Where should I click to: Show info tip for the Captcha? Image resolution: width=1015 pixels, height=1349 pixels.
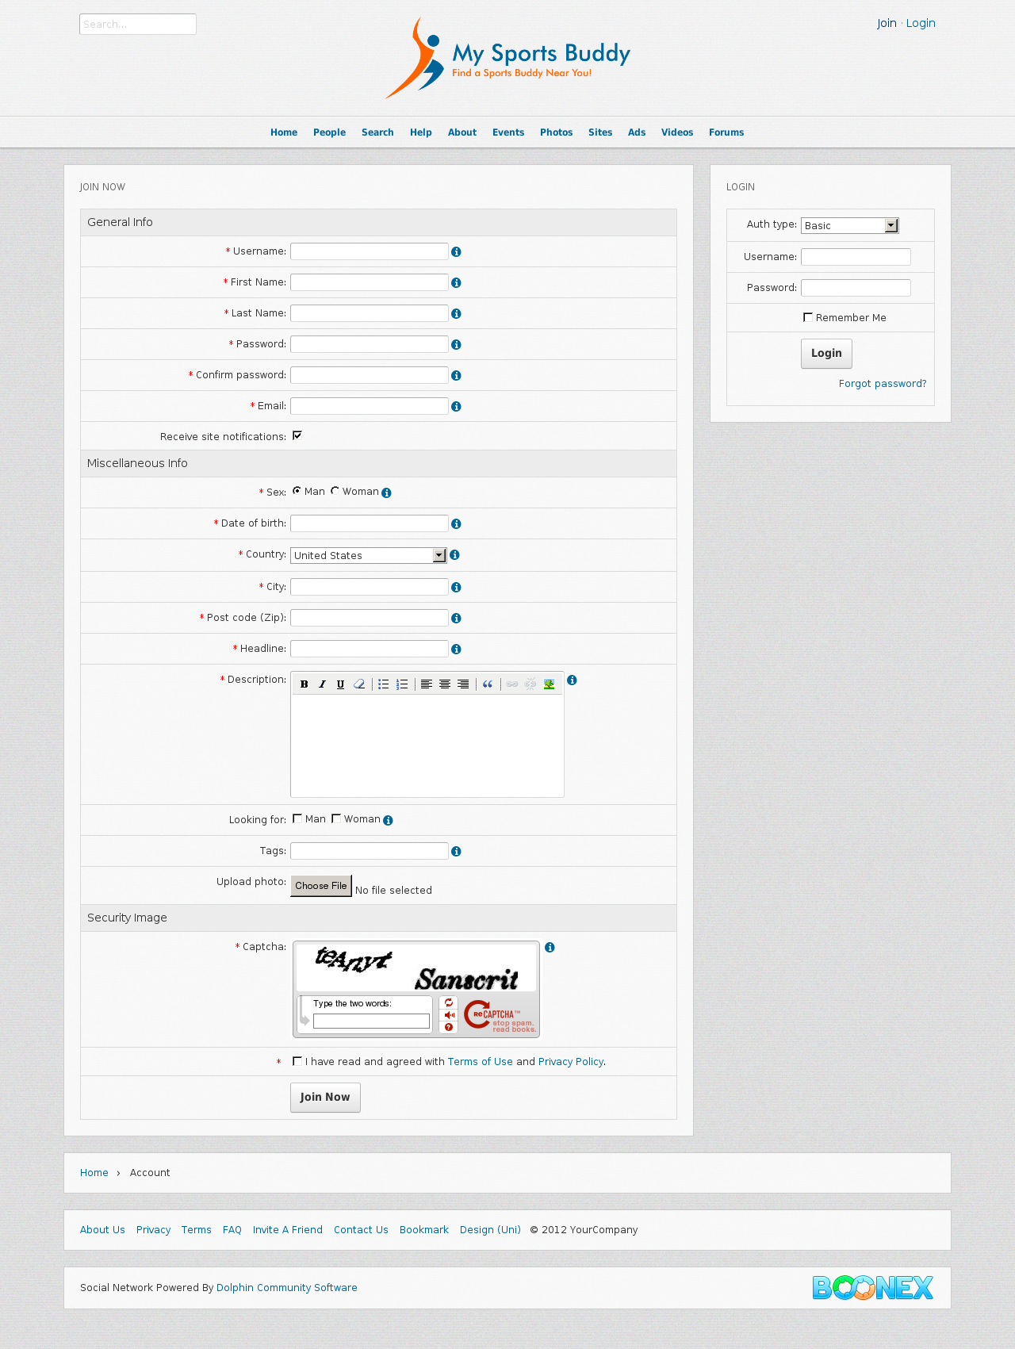550,947
